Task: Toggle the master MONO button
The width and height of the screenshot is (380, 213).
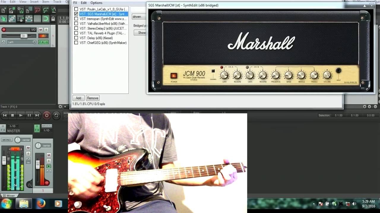Action: pyautogui.click(x=7, y=140)
